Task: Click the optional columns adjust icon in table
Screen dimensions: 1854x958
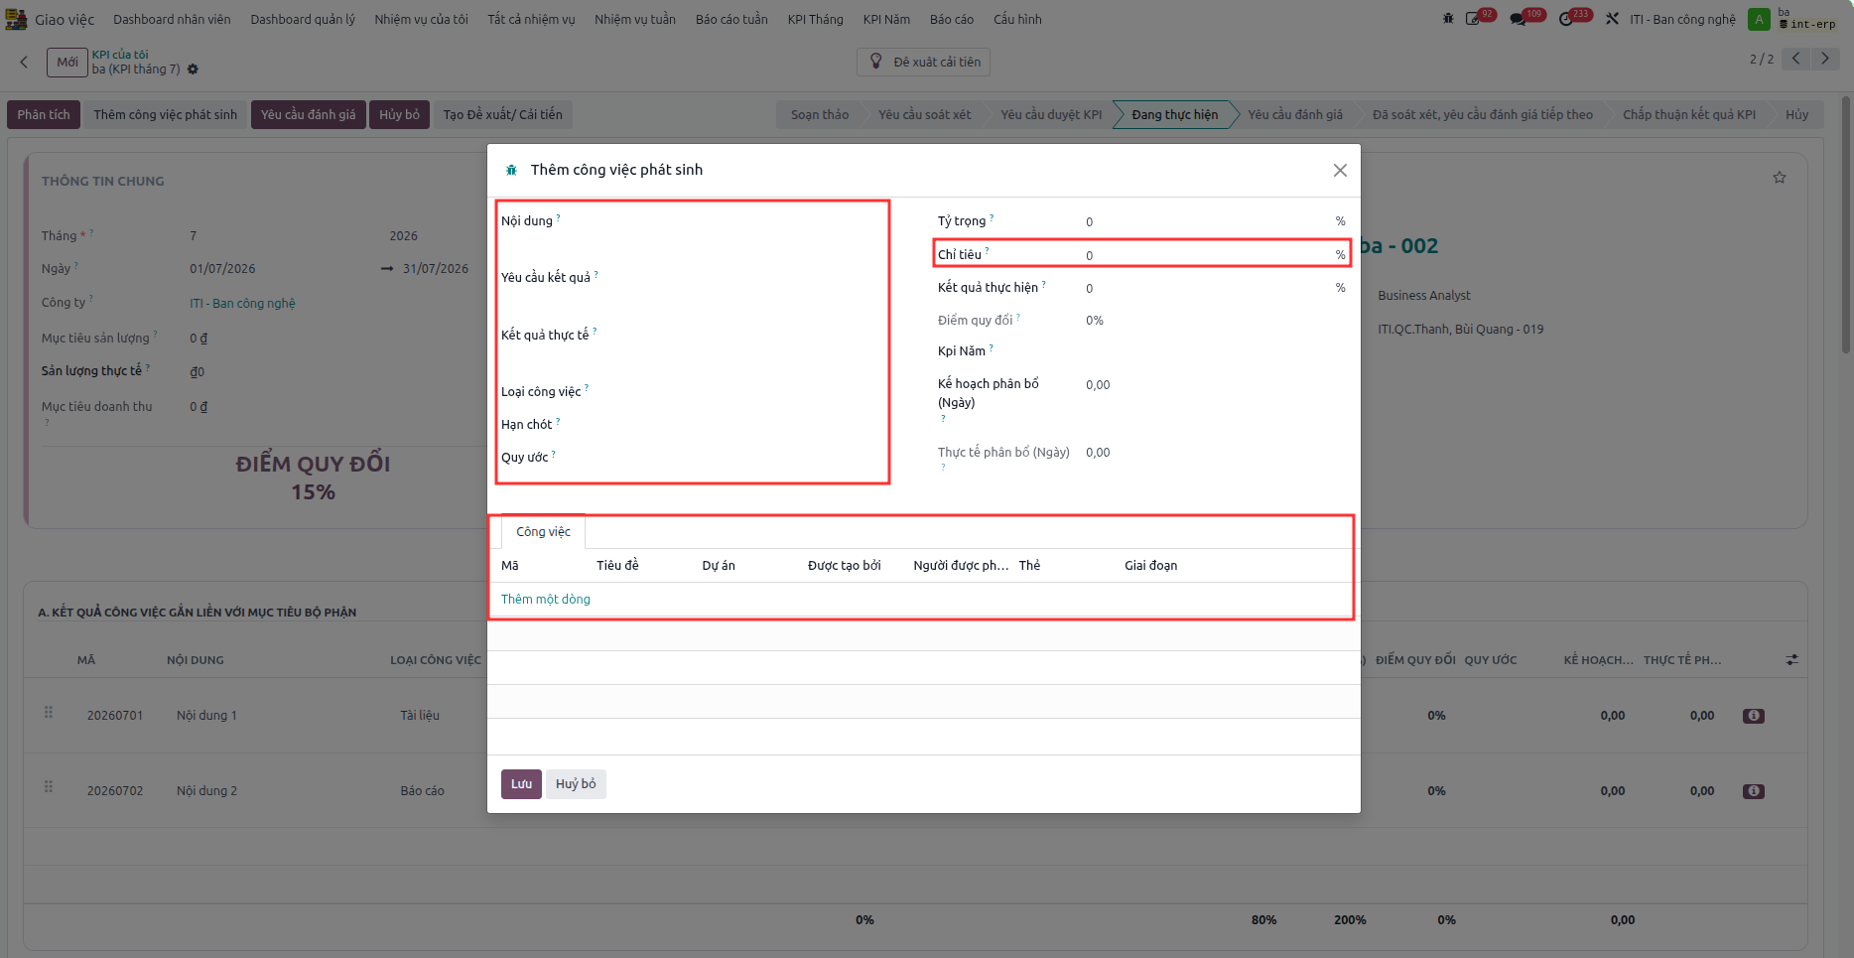Action: point(1791,659)
